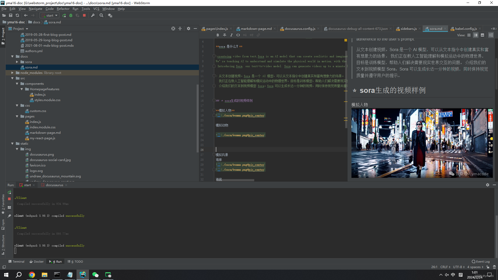The height and width of the screenshot is (280, 498).
Task: Open the Docker tool window
Action: click(37, 262)
